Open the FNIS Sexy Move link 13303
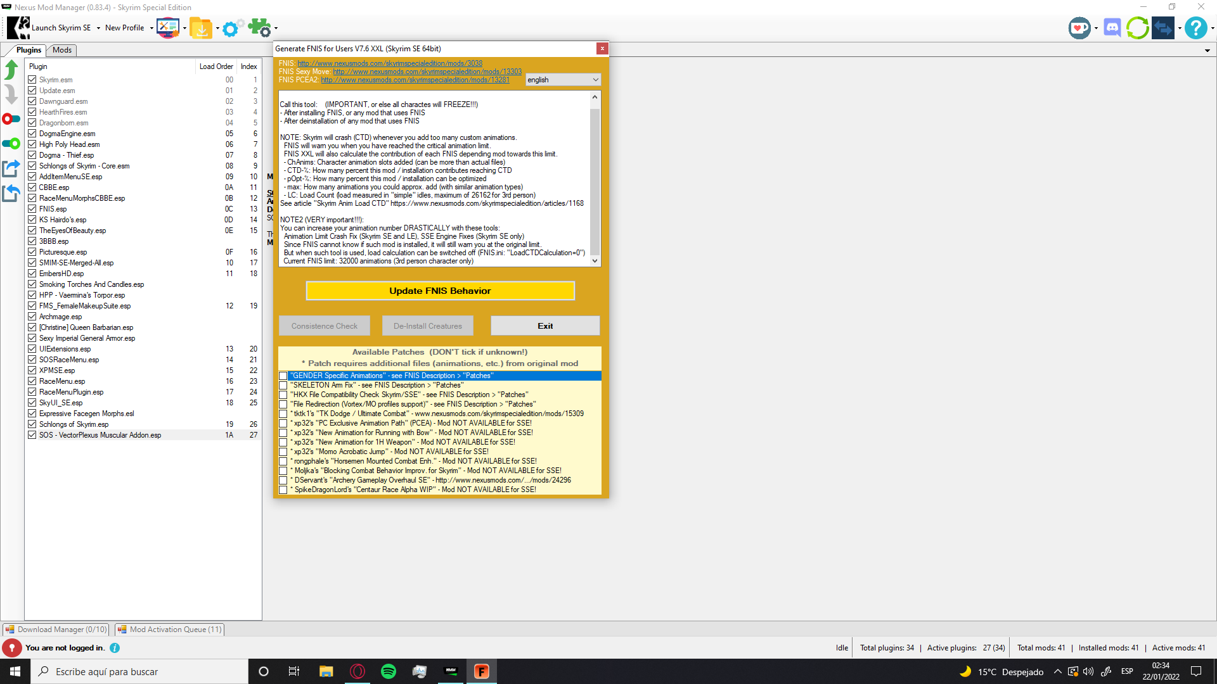This screenshot has height=684, width=1217. click(427, 72)
